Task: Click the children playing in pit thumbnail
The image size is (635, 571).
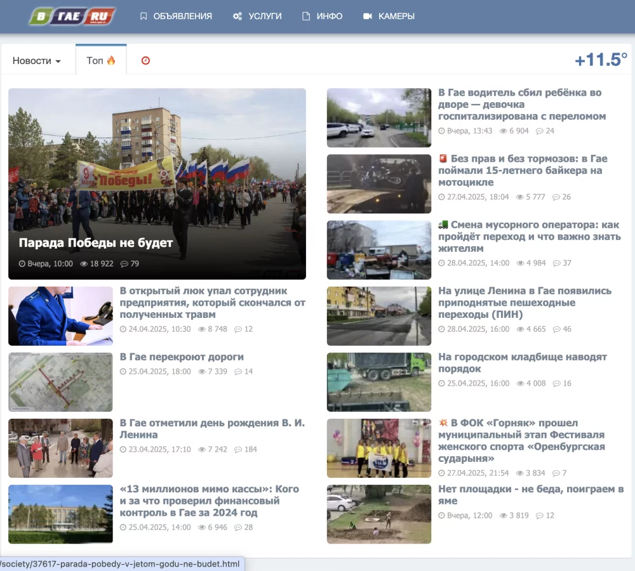Action: (x=379, y=514)
